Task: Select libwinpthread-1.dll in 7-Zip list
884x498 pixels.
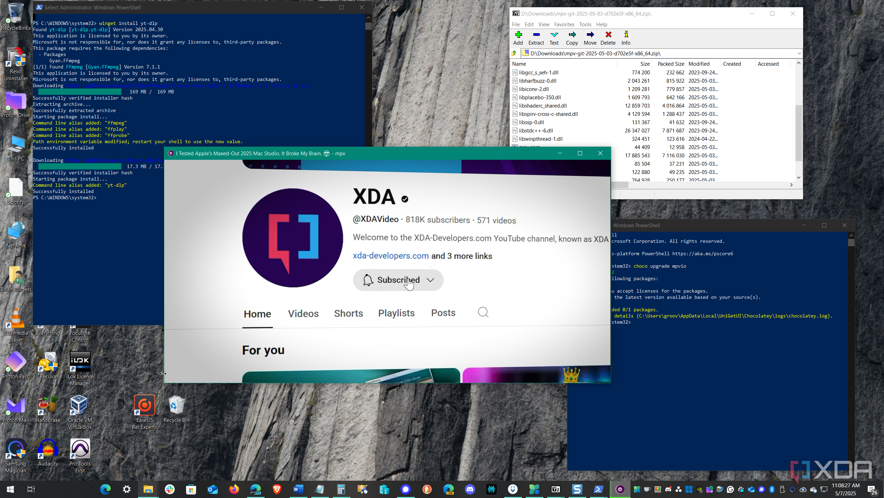Action: point(541,139)
